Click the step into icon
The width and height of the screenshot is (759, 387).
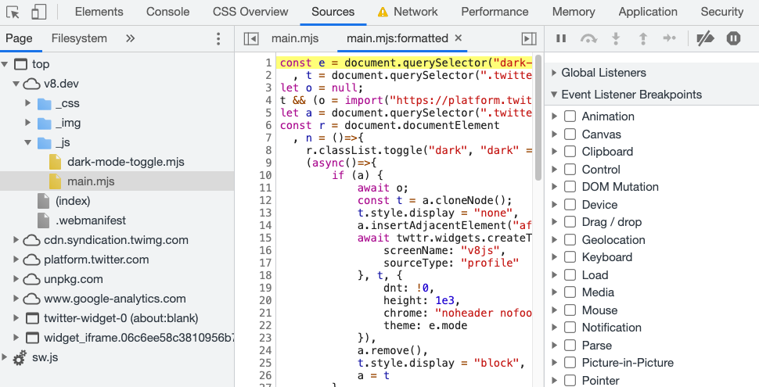(x=616, y=39)
